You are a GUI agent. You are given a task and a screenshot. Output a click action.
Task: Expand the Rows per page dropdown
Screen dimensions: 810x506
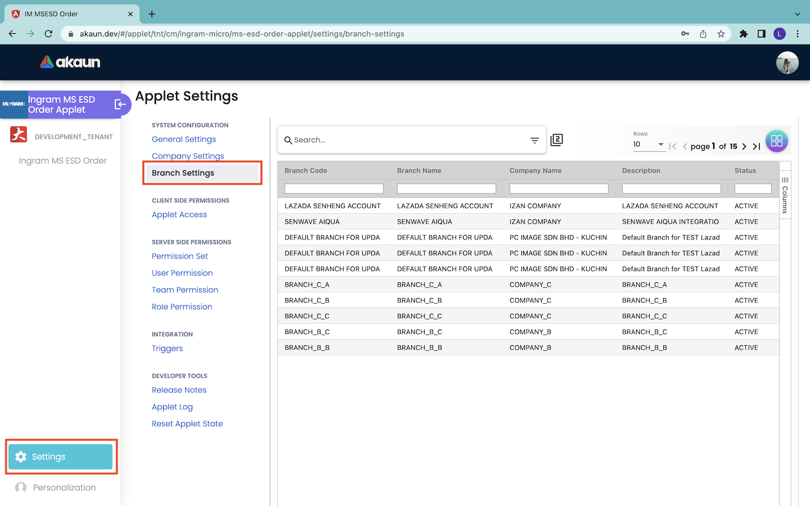tap(649, 144)
